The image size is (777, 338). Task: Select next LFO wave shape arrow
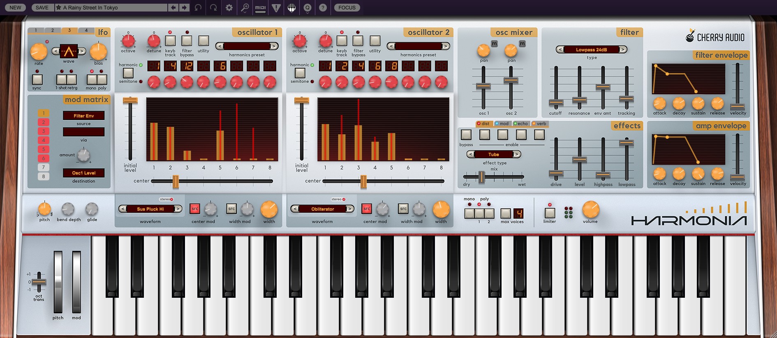pyautogui.click(x=82, y=51)
